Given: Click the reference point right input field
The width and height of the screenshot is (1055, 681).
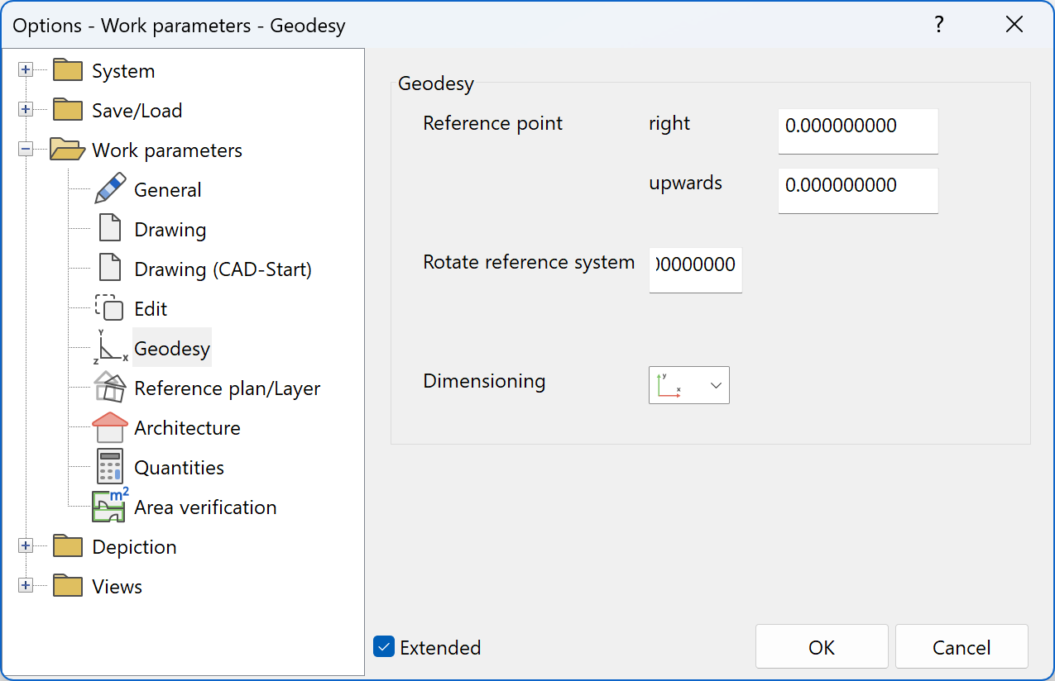Looking at the screenshot, I should pyautogui.click(x=857, y=131).
